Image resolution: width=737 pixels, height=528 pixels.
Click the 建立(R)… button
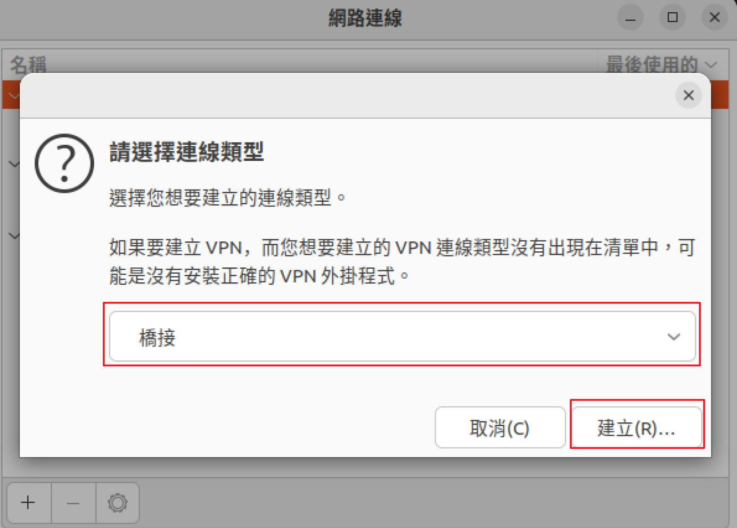[637, 428]
